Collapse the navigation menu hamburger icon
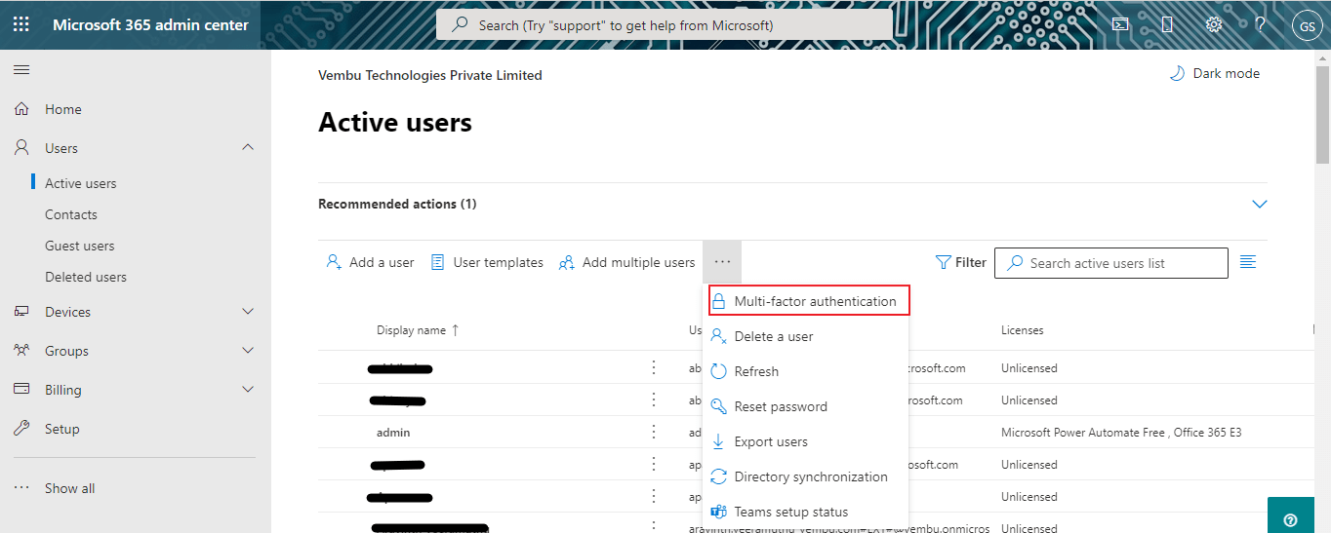Image resolution: width=1331 pixels, height=533 pixels. (21, 70)
